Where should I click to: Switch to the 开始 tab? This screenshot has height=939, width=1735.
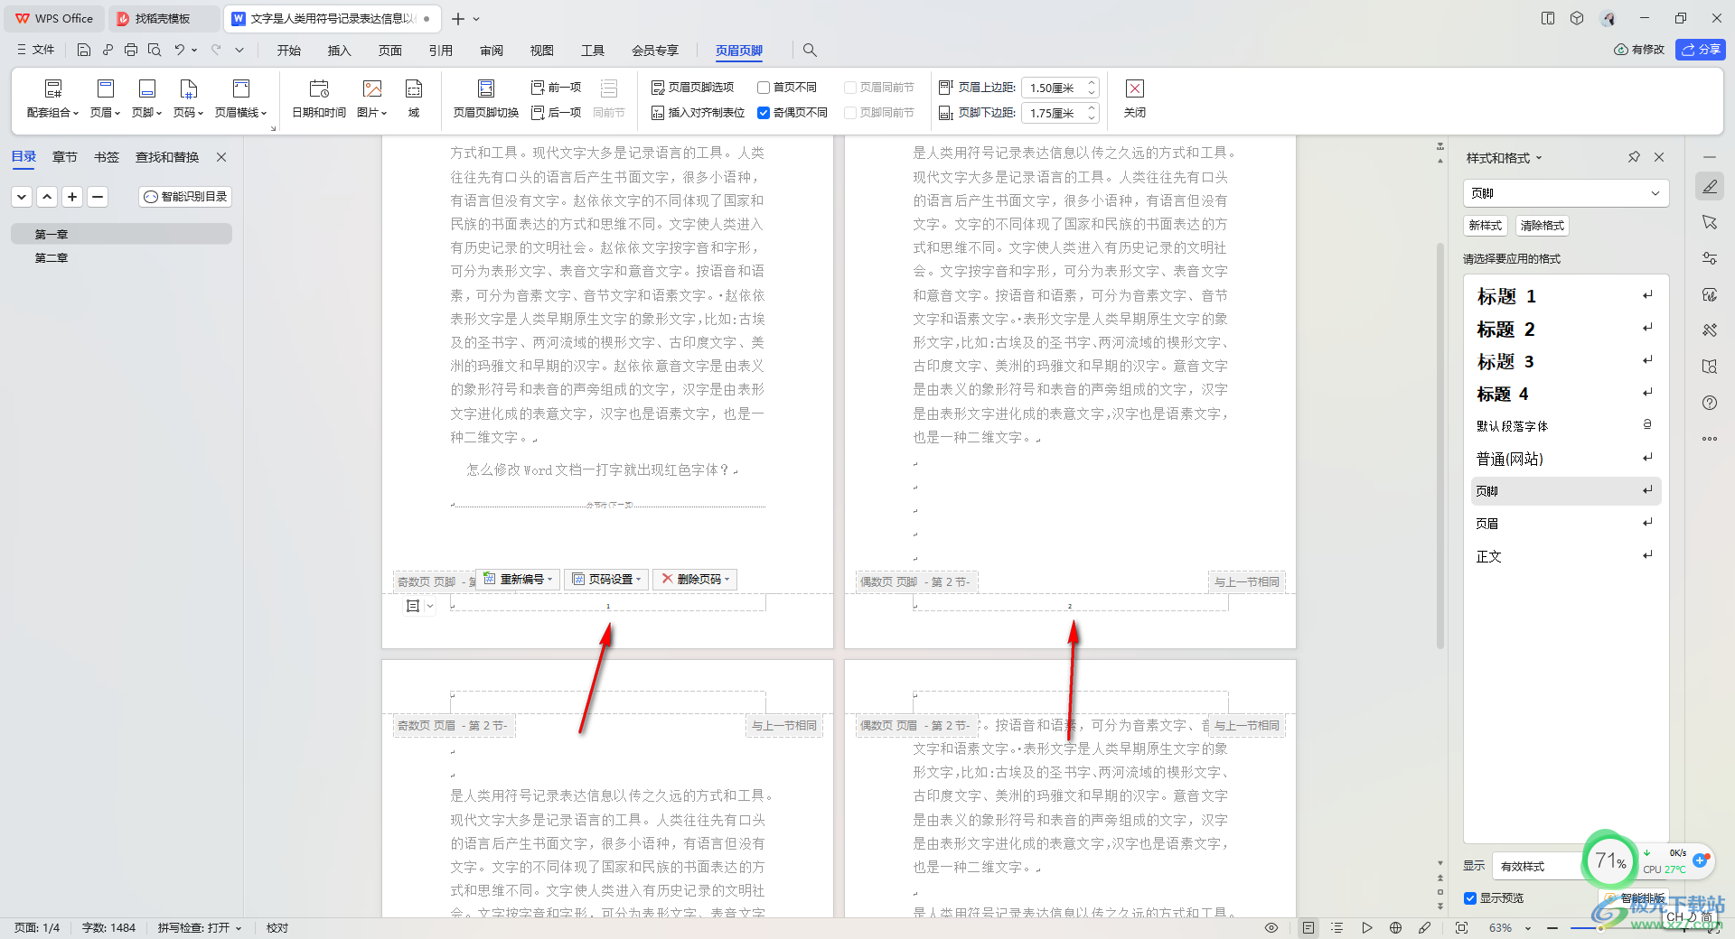point(289,51)
